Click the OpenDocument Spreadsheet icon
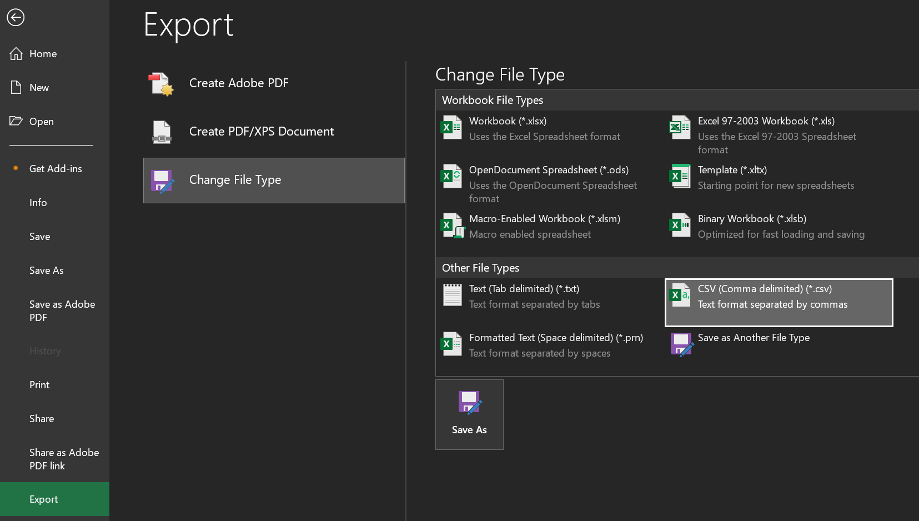919x521 pixels. pyautogui.click(x=451, y=176)
